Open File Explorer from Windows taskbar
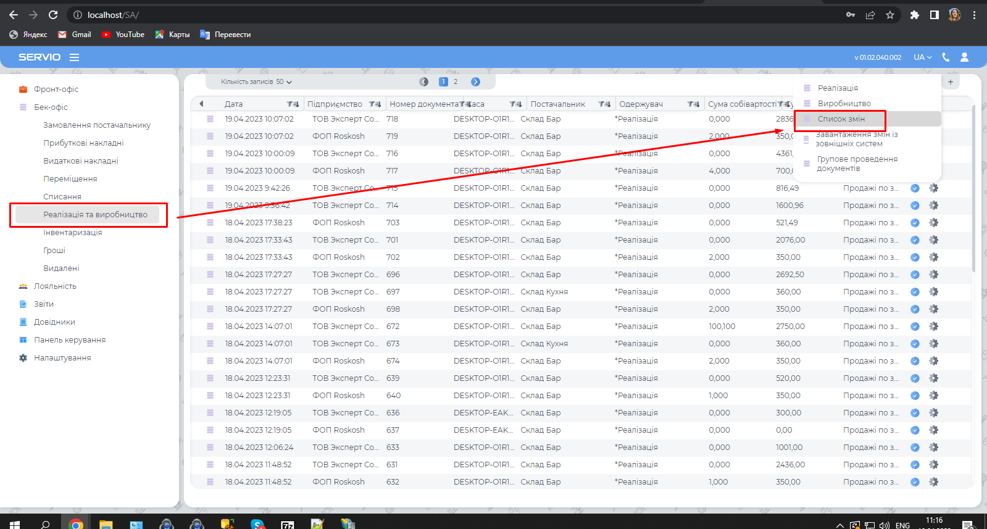Viewport: 987px width, 529px height. click(x=106, y=524)
